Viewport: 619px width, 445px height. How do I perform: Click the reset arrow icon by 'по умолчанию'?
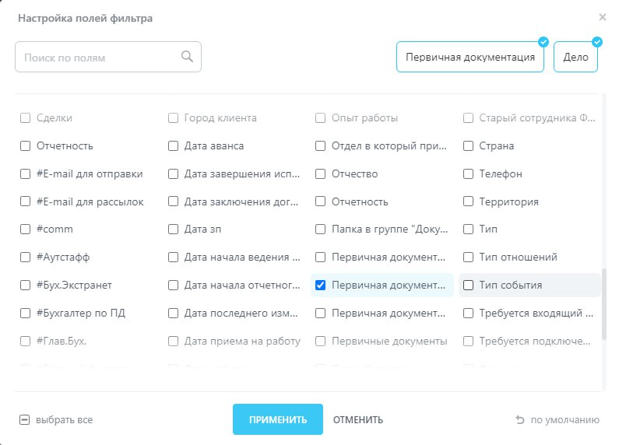[x=519, y=420]
